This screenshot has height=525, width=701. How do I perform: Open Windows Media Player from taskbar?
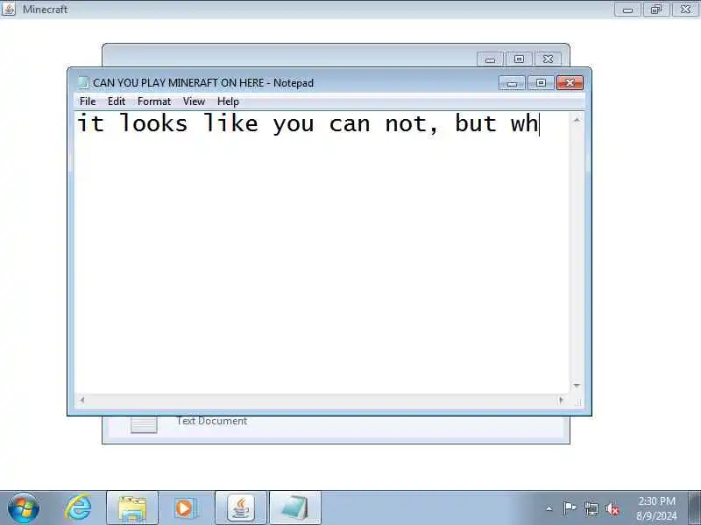[x=185, y=507]
